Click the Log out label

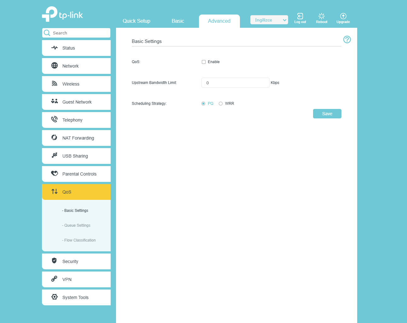300,22
